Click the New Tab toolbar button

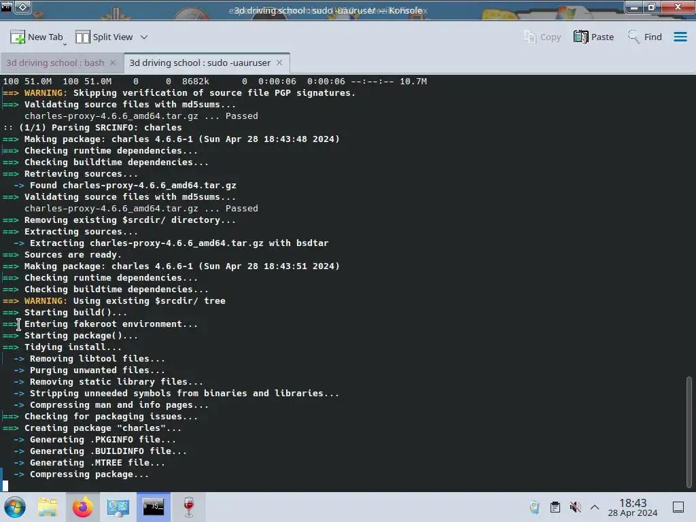(37, 37)
